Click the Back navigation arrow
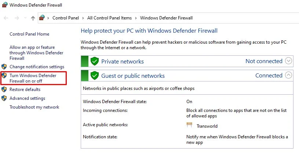Viewport: 299px width, 153px height. pos(6,18)
